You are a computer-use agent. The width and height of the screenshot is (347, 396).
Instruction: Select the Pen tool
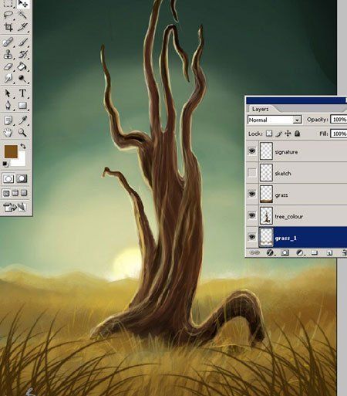pos(8,106)
